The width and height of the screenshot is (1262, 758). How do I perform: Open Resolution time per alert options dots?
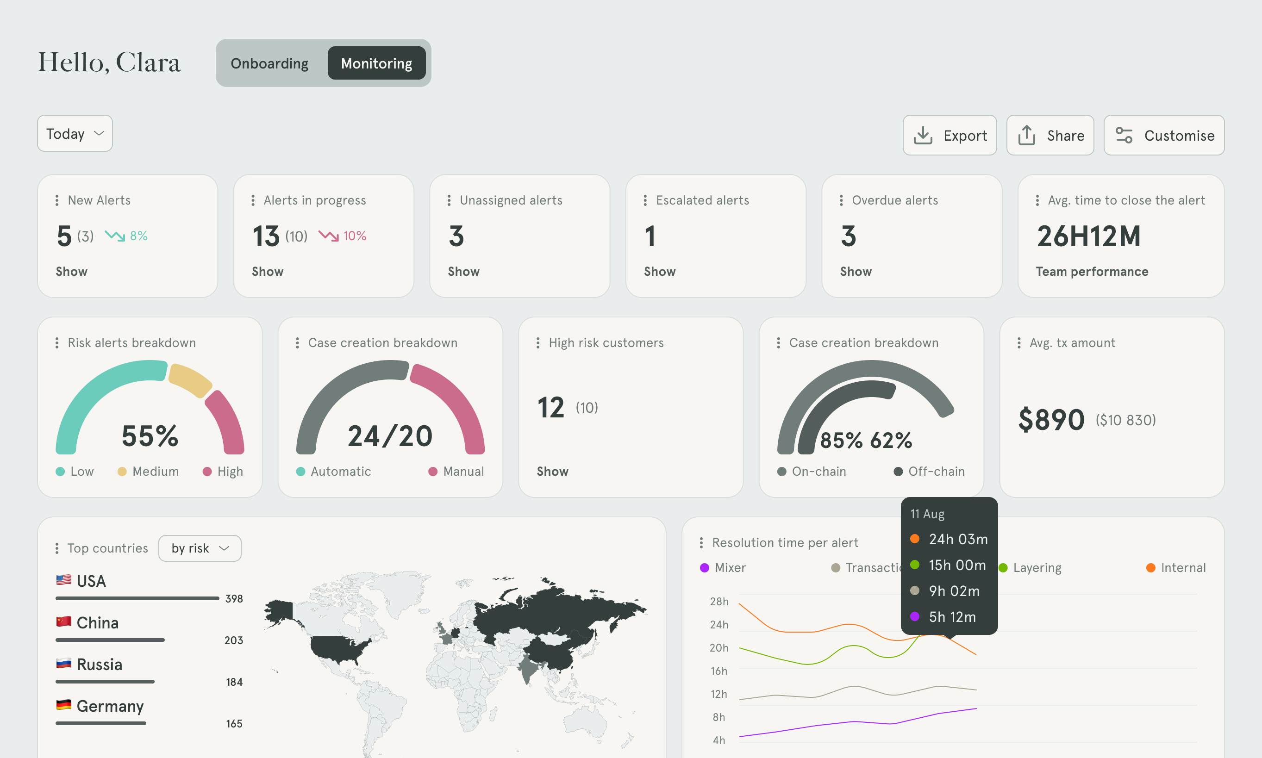pyautogui.click(x=701, y=543)
